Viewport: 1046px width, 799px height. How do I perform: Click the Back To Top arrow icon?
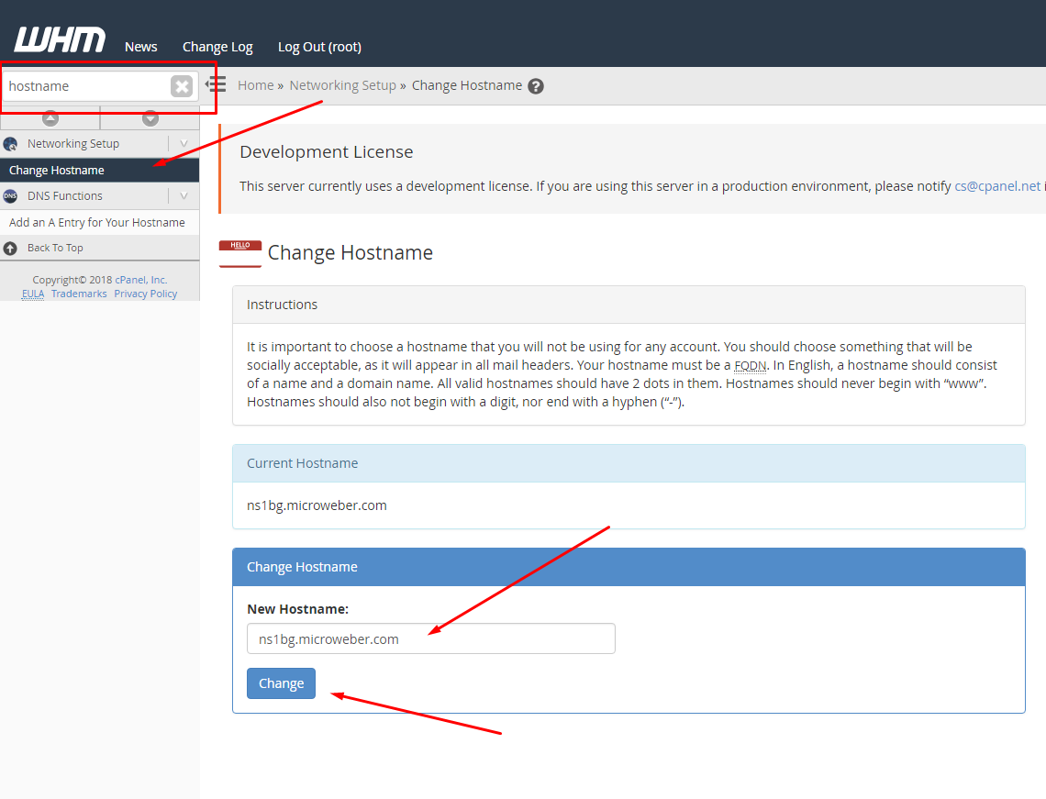point(11,248)
